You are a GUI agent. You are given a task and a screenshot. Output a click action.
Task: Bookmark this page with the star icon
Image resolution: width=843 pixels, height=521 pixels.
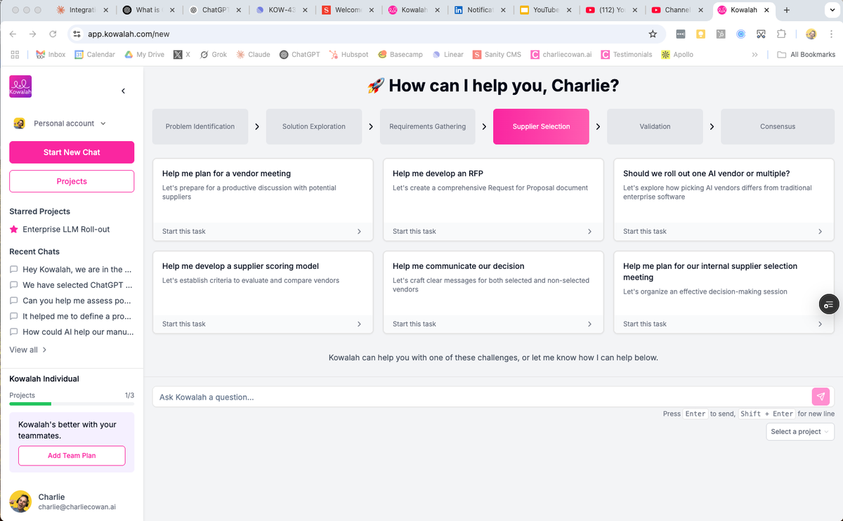(653, 34)
